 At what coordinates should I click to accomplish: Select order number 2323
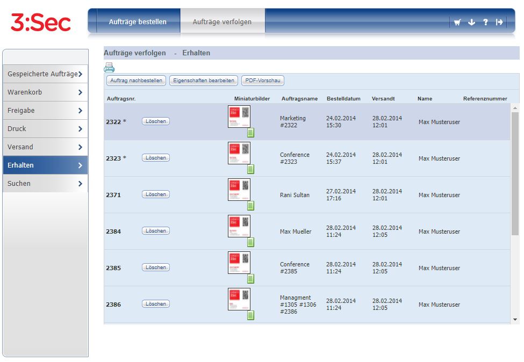click(116, 158)
